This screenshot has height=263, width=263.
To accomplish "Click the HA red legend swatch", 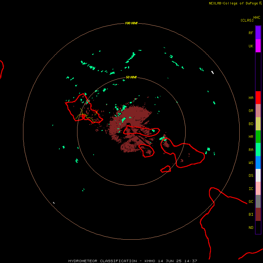I will (x=258, y=98).
